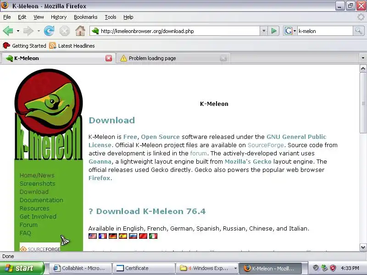Screen dimensions: 367x275
Task: Click the green Back arrow button
Action: coord(8,31)
